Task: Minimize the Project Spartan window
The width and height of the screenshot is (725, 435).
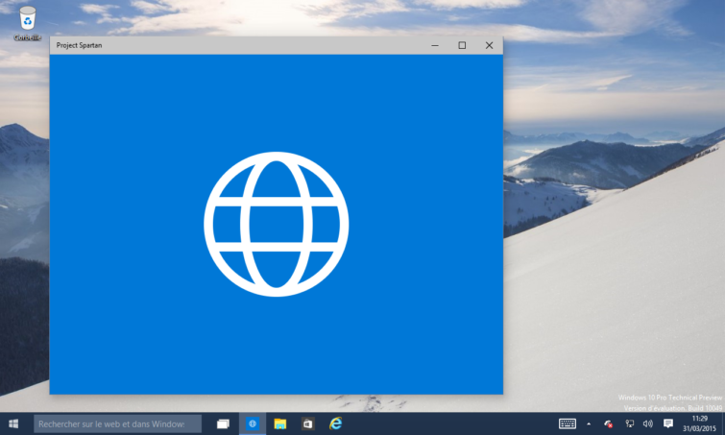Action: coord(435,45)
